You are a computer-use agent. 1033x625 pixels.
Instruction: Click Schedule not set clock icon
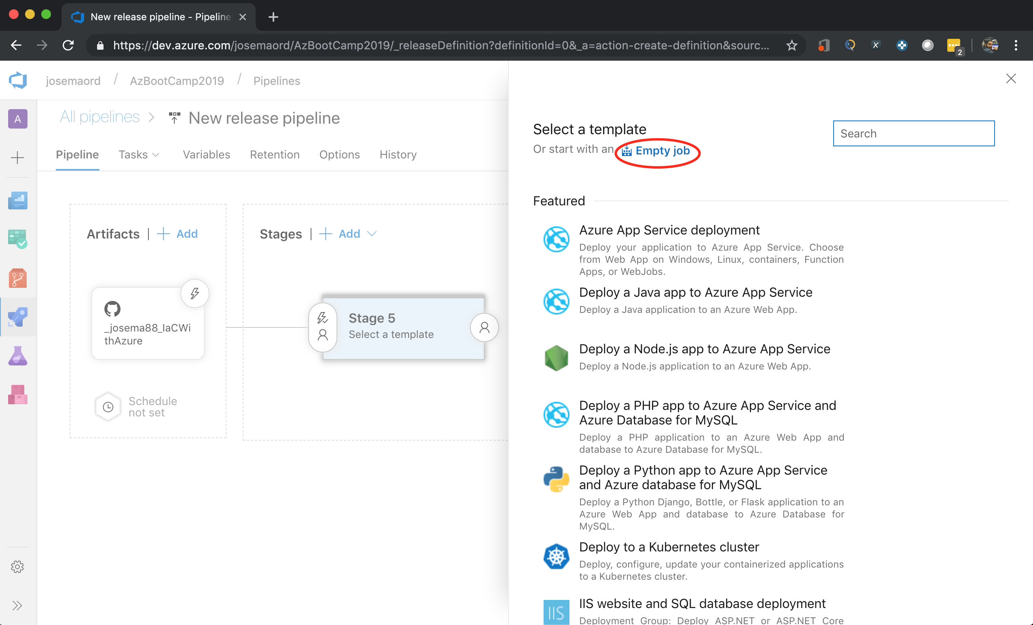pos(108,407)
